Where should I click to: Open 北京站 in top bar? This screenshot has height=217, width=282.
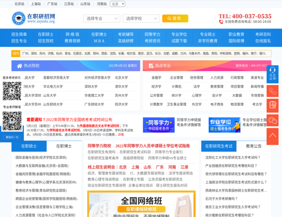[20, 4]
